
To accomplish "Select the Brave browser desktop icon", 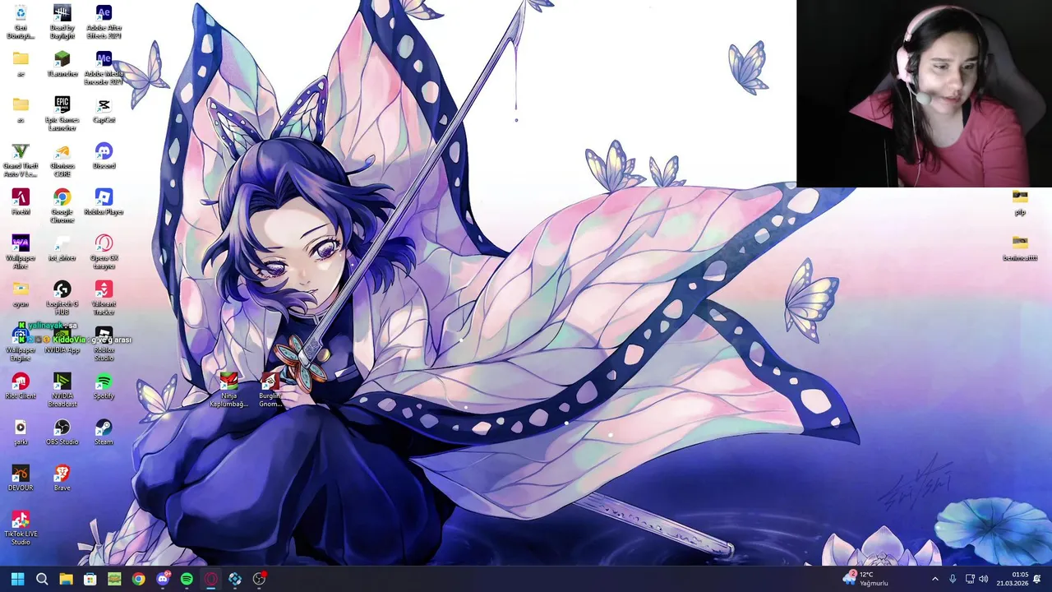I will pyautogui.click(x=62, y=479).
